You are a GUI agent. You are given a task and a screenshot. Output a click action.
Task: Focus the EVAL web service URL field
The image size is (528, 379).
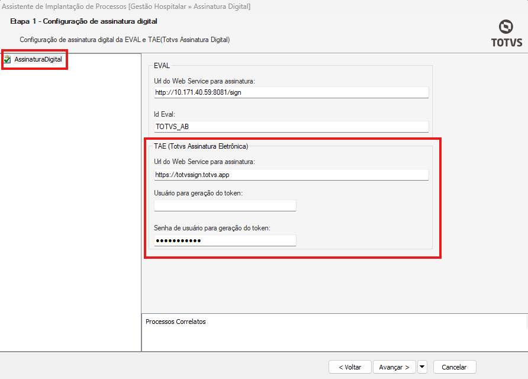point(290,92)
